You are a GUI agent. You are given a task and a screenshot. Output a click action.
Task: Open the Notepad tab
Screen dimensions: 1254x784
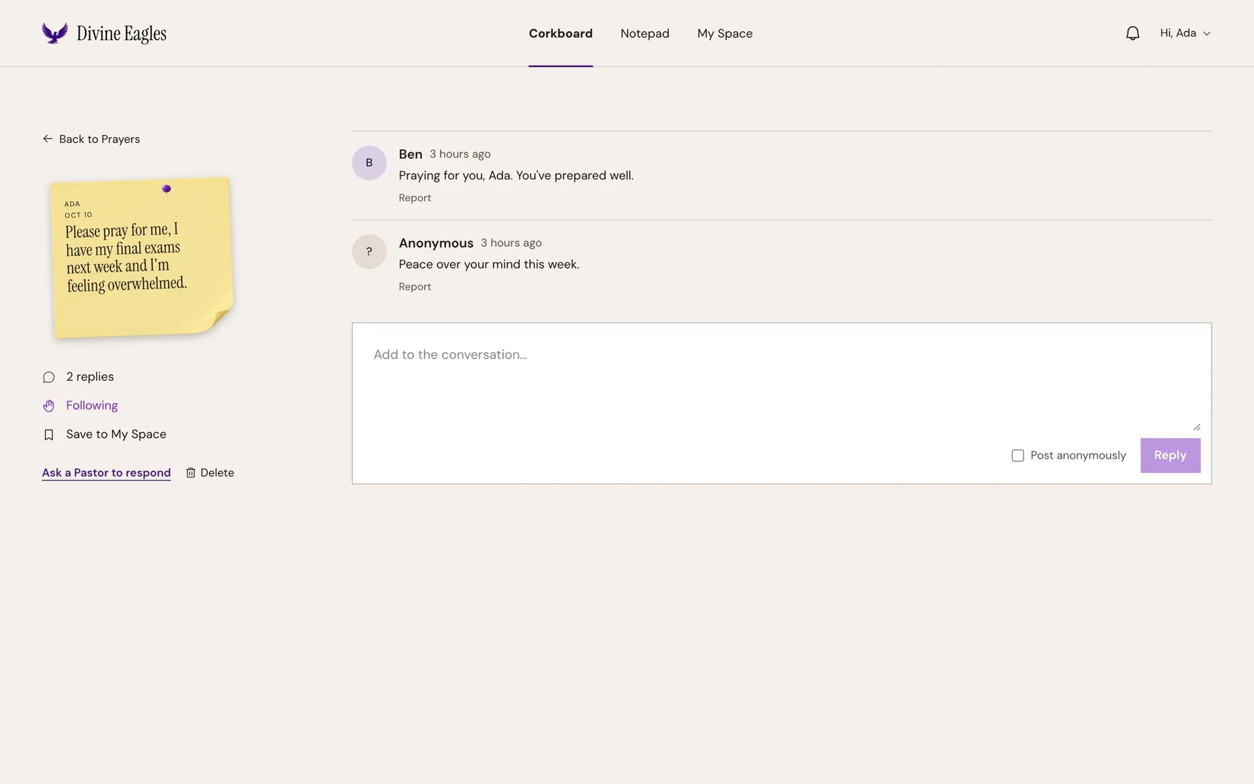tap(645, 33)
